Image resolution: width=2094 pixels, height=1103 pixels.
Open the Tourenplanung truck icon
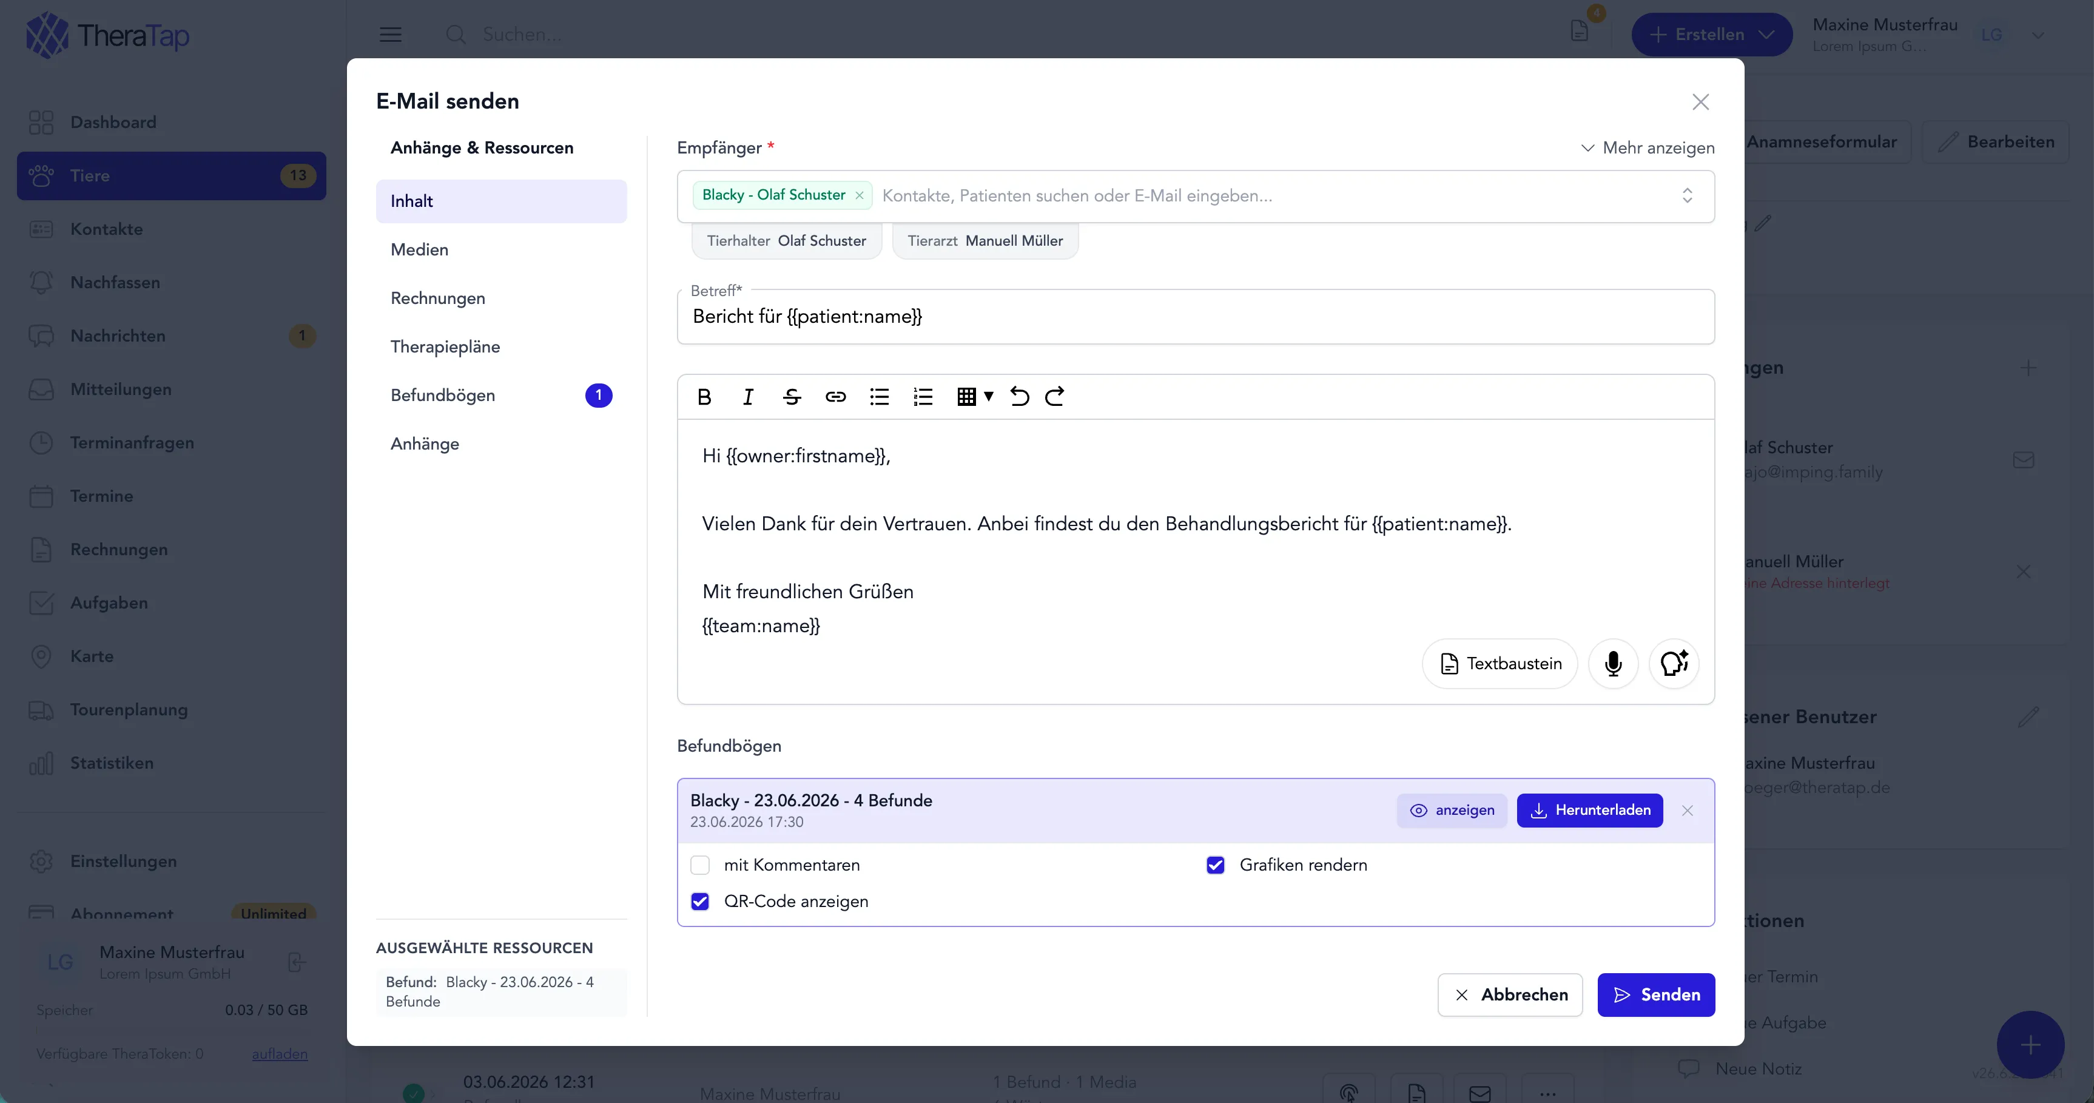click(41, 710)
